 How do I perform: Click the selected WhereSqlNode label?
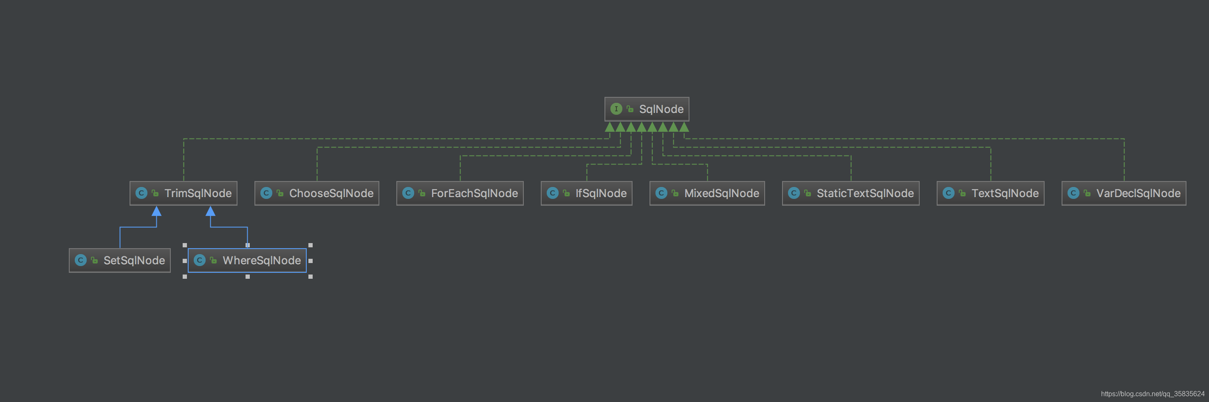261,260
